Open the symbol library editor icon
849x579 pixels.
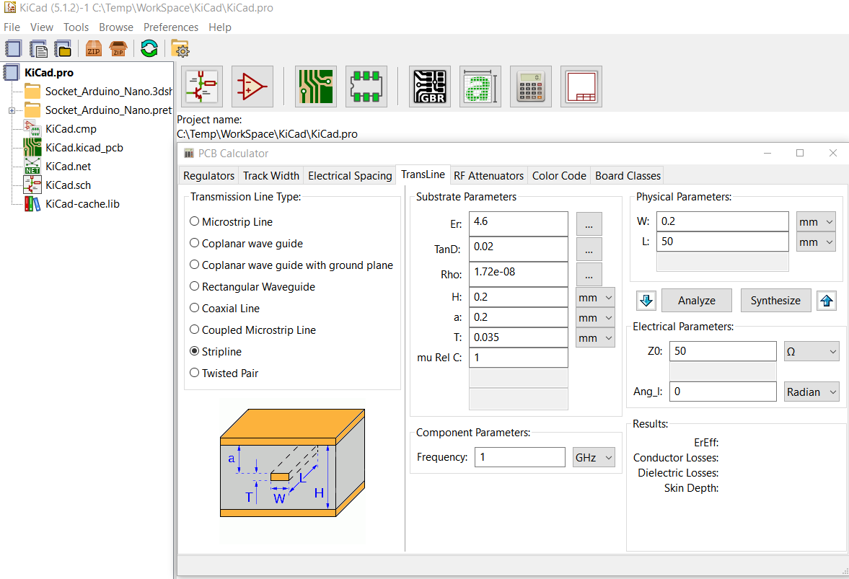[252, 87]
